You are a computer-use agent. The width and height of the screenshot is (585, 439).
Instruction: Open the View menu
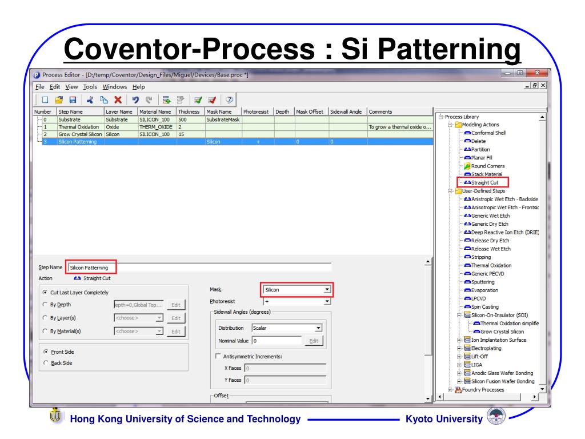tap(71, 87)
